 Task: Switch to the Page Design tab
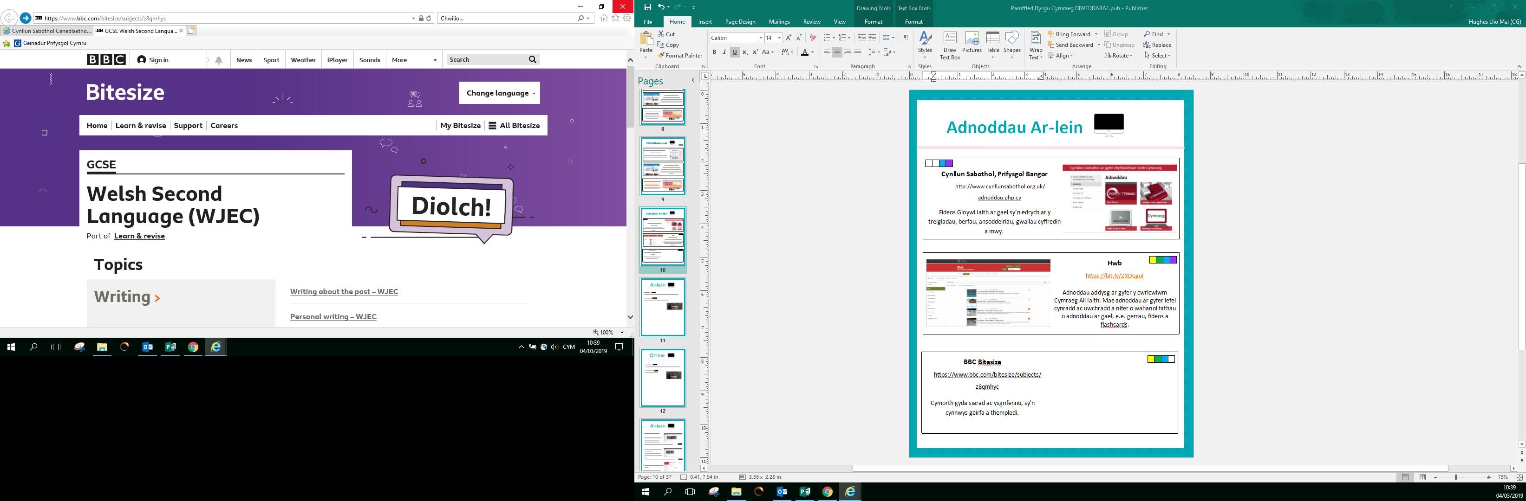pos(740,22)
